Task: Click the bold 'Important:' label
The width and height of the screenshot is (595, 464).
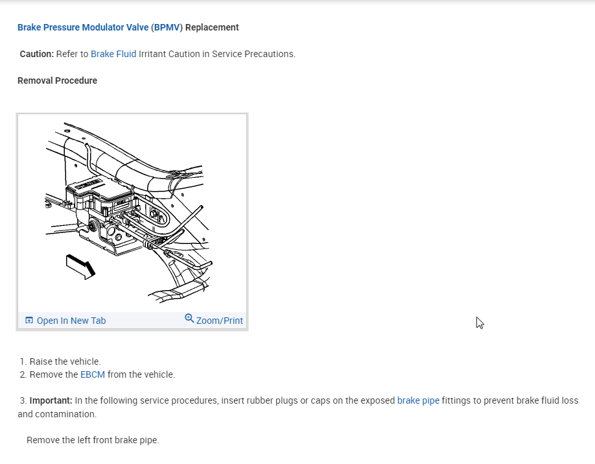Action: [51, 400]
